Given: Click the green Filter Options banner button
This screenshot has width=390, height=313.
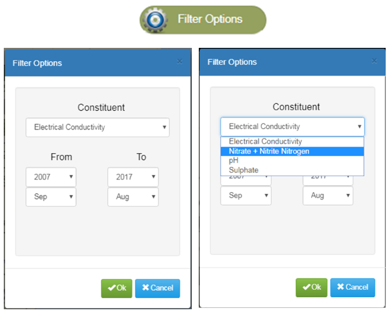Looking at the screenshot, I should (x=203, y=20).
